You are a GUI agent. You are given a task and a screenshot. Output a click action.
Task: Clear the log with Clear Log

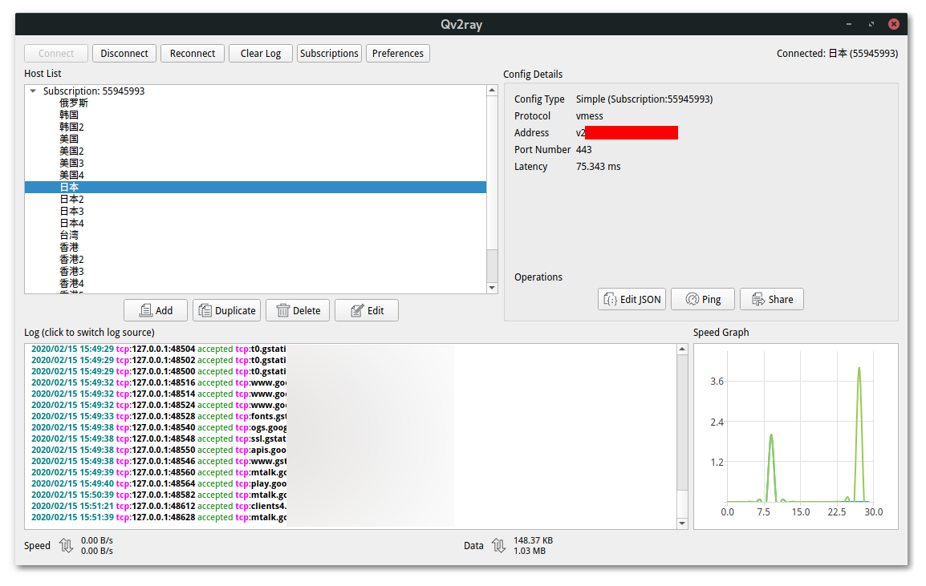(x=261, y=54)
